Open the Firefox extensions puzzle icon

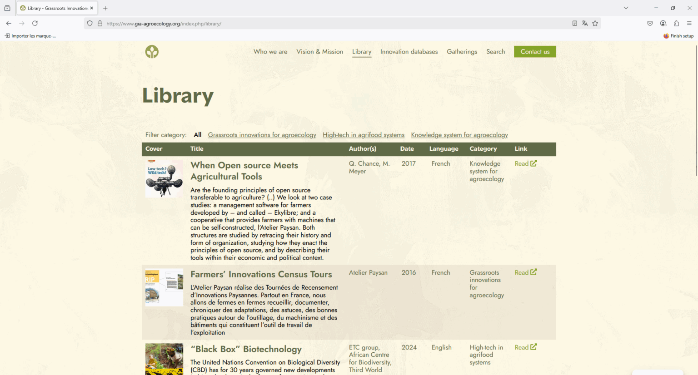pyautogui.click(x=676, y=23)
